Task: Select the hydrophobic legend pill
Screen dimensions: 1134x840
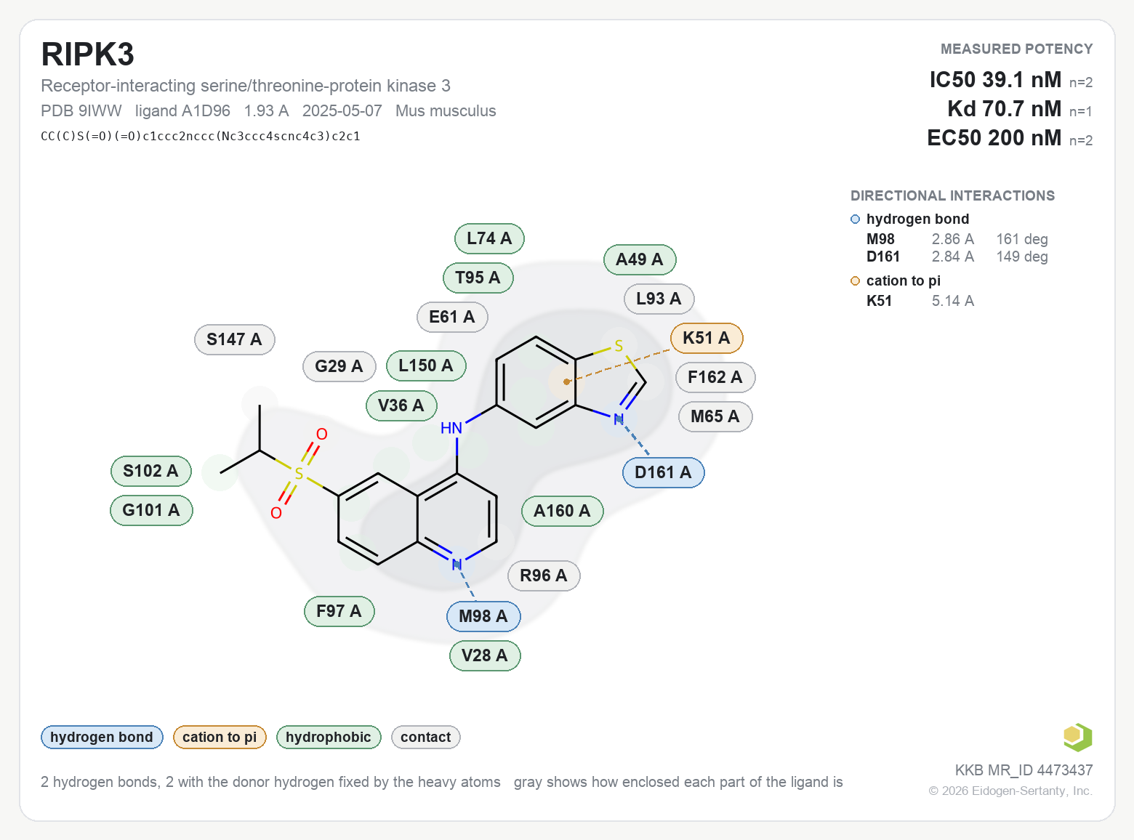Action: 329,737
